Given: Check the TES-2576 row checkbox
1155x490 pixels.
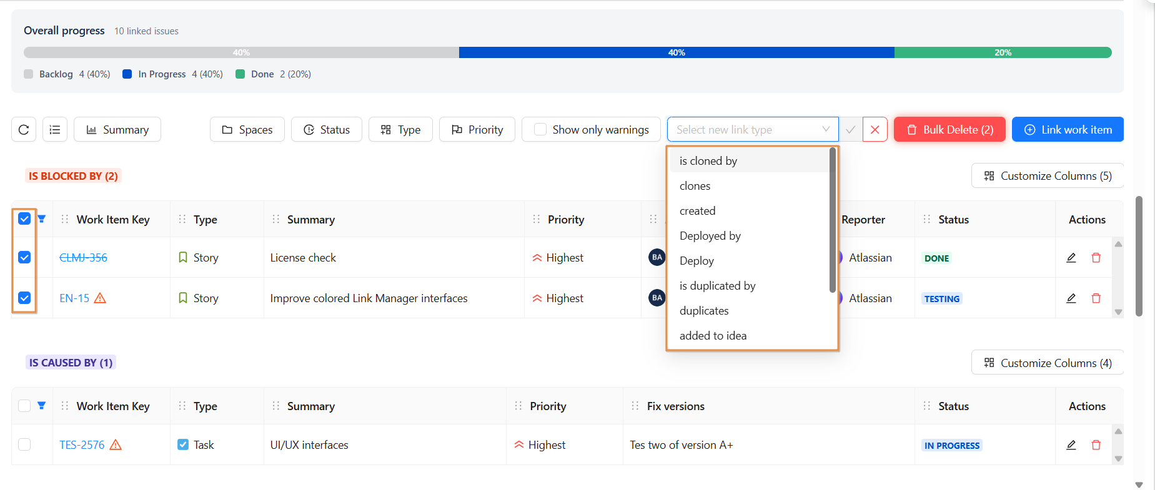Looking at the screenshot, I should (24, 444).
